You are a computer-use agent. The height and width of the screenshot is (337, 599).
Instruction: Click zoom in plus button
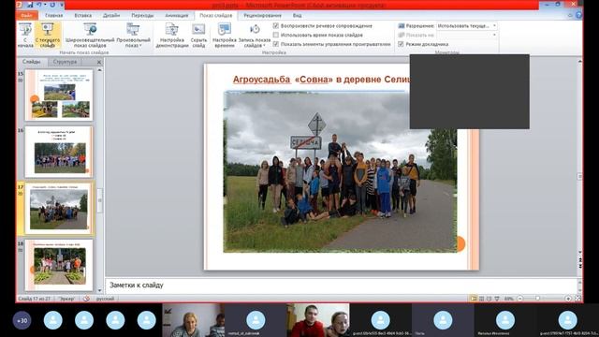568,299
